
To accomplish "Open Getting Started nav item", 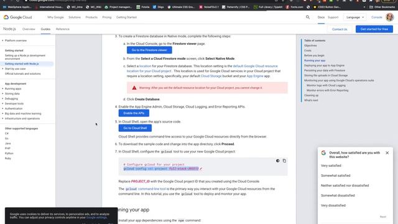I will tap(126, 17).
